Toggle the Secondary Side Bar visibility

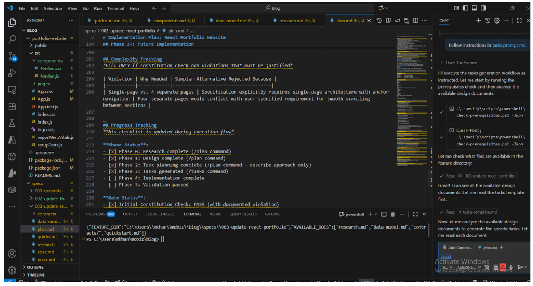(x=483, y=8)
